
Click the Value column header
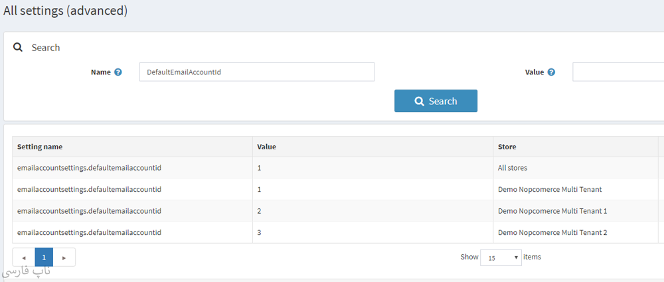pyautogui.click(x=266, y=147)
